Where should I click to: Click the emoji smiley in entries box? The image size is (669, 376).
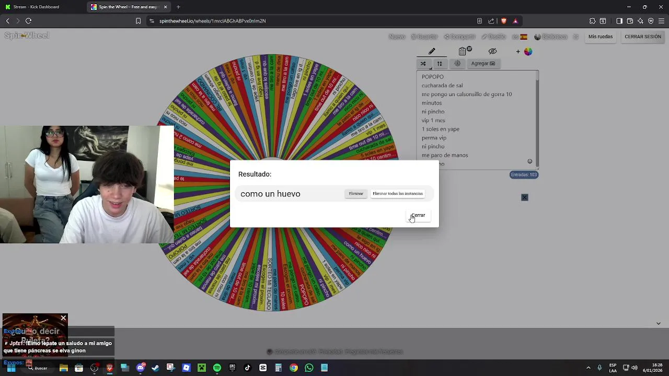[529, 161]
